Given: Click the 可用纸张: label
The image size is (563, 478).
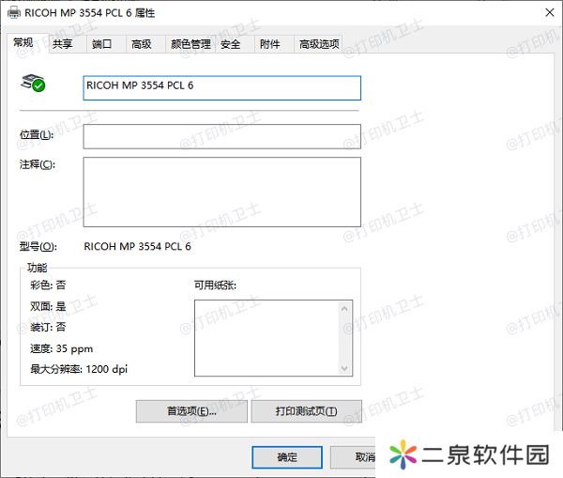Looking at the screenshot, I should 215,285.
